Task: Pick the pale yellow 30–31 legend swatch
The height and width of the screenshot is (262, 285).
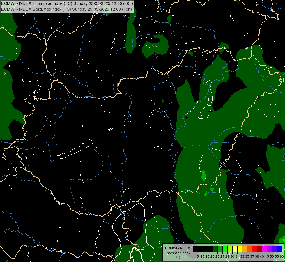Action: (235, 249)
